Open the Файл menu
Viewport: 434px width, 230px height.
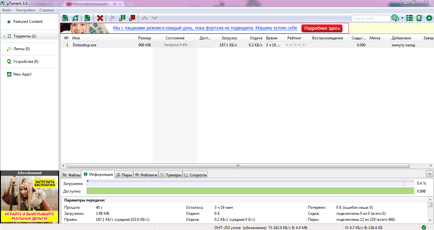(x=7, y=10)
